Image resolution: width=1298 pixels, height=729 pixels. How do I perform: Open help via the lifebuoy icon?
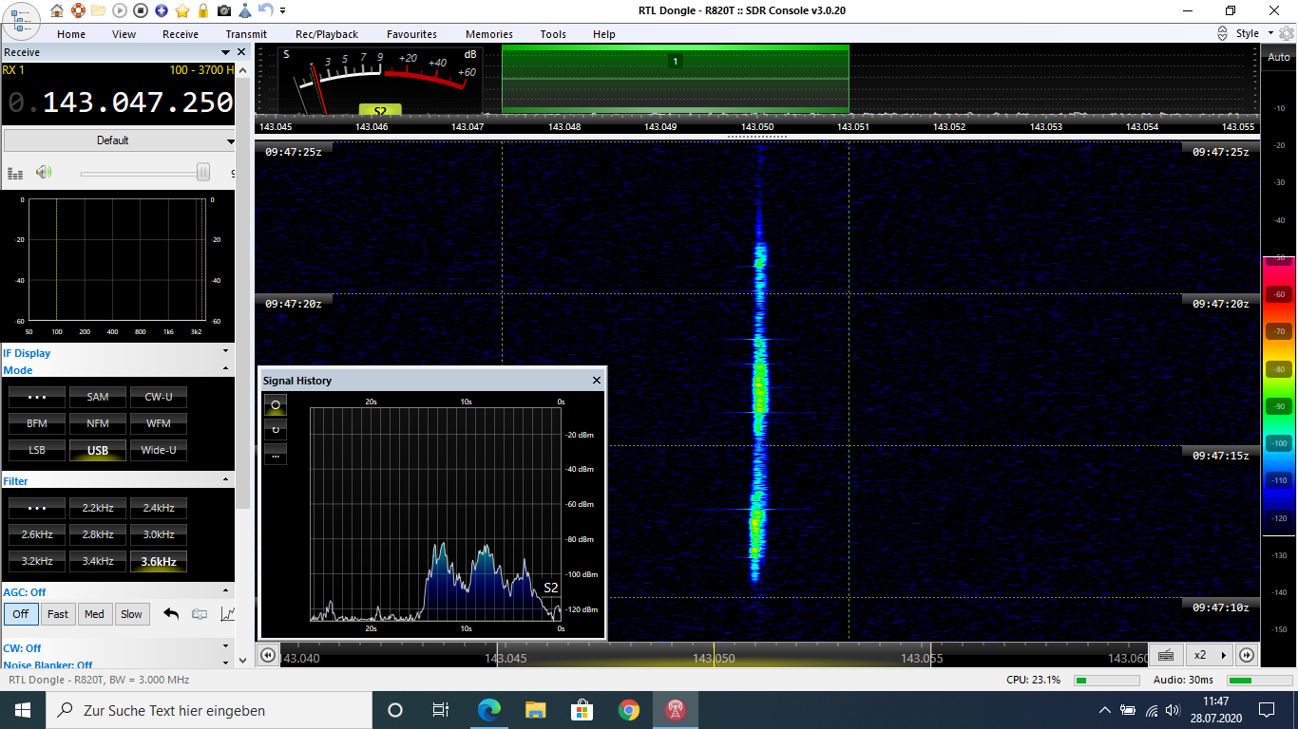[77, 10]
